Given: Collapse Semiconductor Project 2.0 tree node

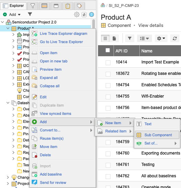Looking at the screenshot, I should click(x=2, y=22).
